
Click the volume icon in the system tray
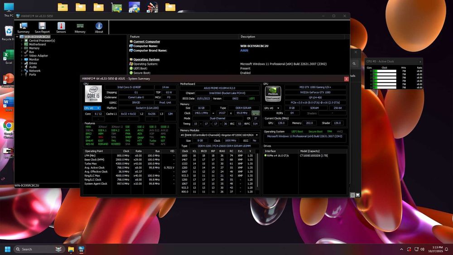(x=422, y=249)
